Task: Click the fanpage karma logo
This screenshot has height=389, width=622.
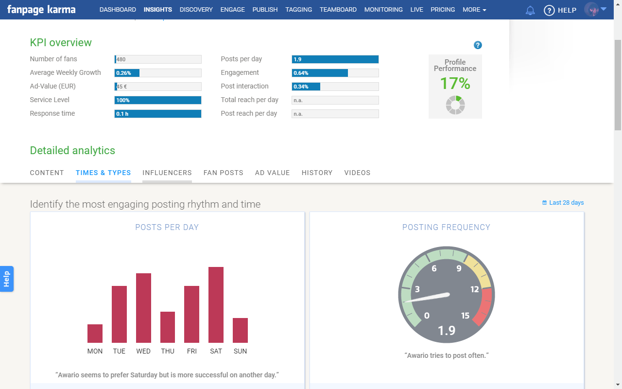Action: 41,10
